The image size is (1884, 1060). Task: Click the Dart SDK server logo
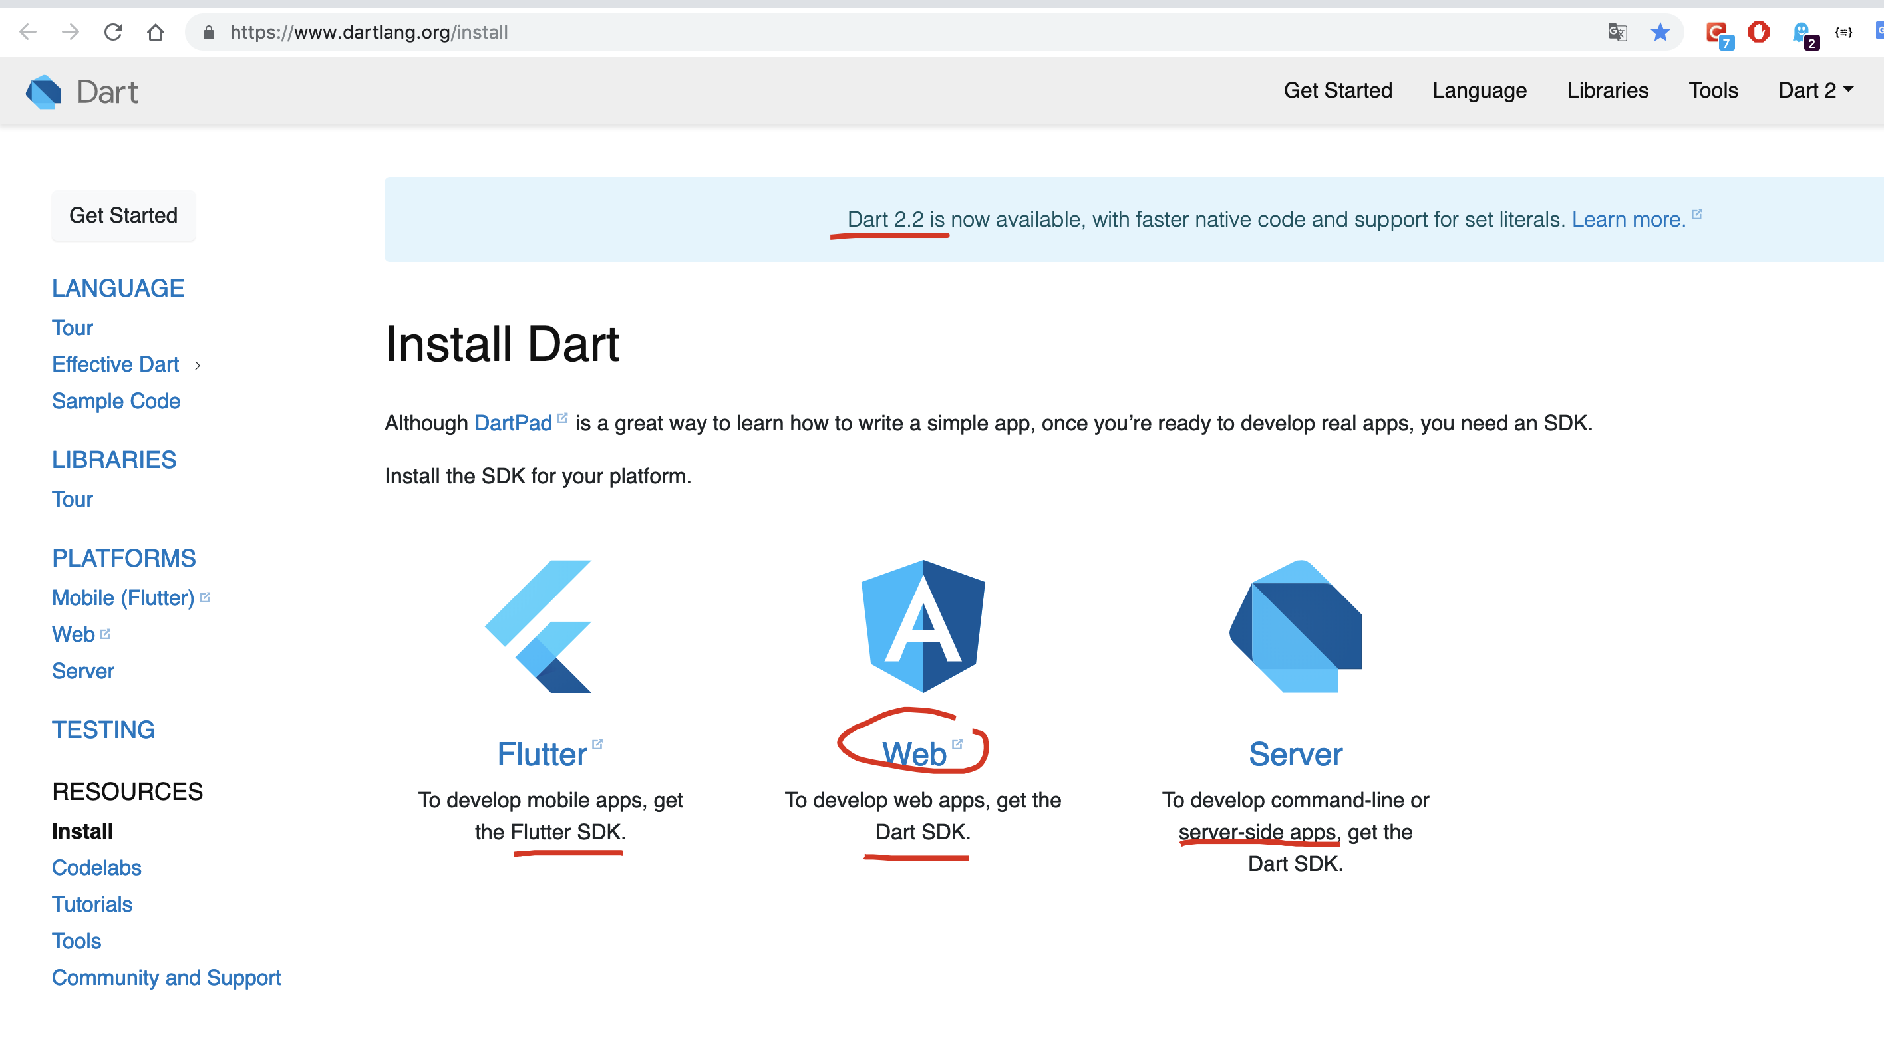point(1295,626)
